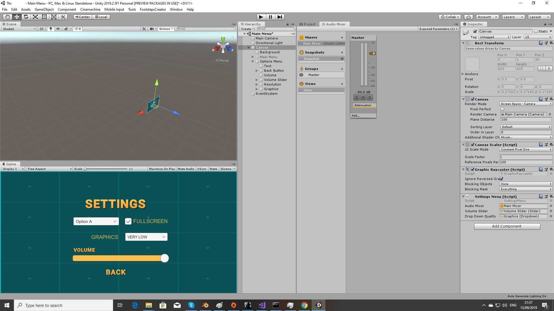This screenshot has width=554, height=311.
Task: Click the cloud services icon
Action: click(469, 17)
